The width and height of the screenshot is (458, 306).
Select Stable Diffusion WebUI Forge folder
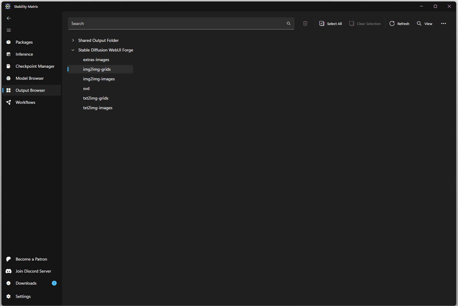(x=105, y=50)
